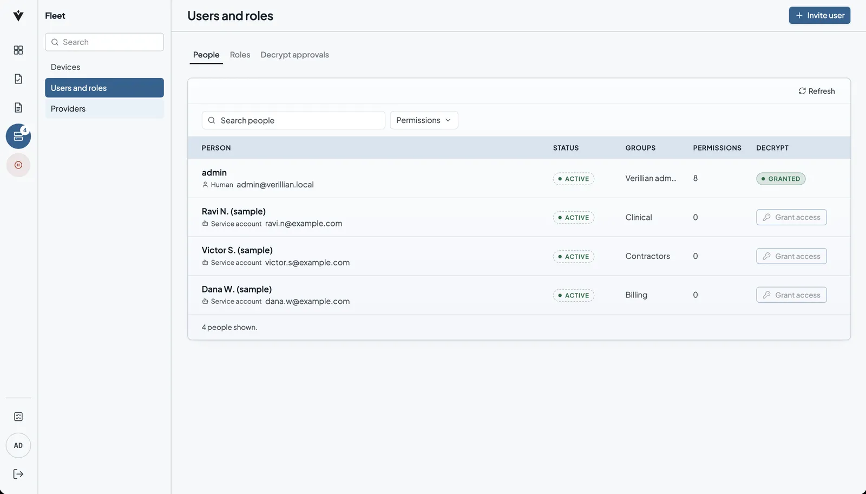
Task: Open the dashboard grid icon in sidebar
Action: 18,50
